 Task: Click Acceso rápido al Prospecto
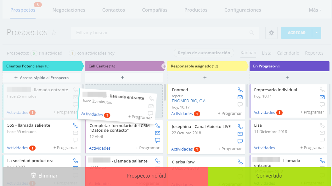[42, 78]
